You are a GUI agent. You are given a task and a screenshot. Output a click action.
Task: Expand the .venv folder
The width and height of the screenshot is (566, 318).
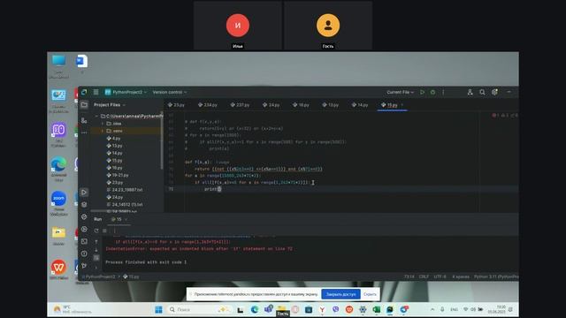coord(103,131)
